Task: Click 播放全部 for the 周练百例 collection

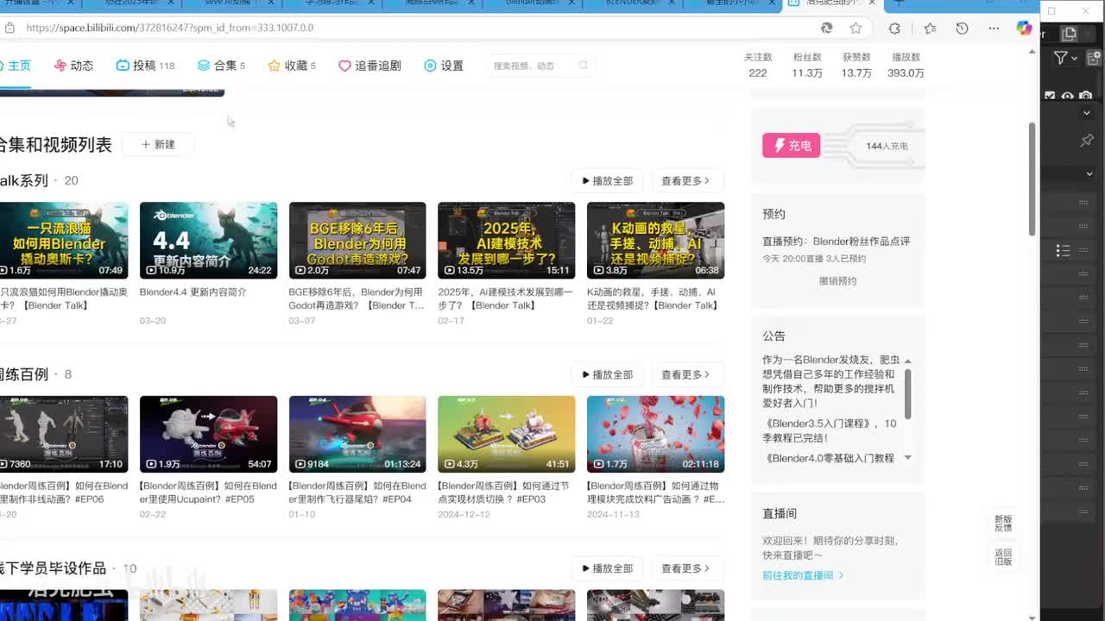Action: pyautogui.click(x=608, y=375)
